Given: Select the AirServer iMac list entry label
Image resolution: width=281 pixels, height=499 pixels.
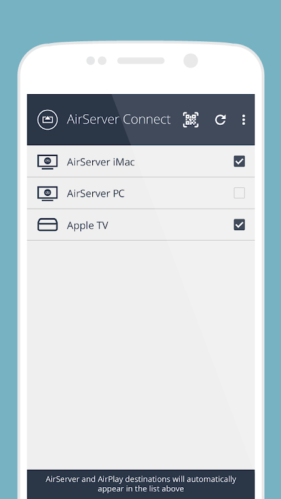Looking at the screenshot, I should 101,162.
